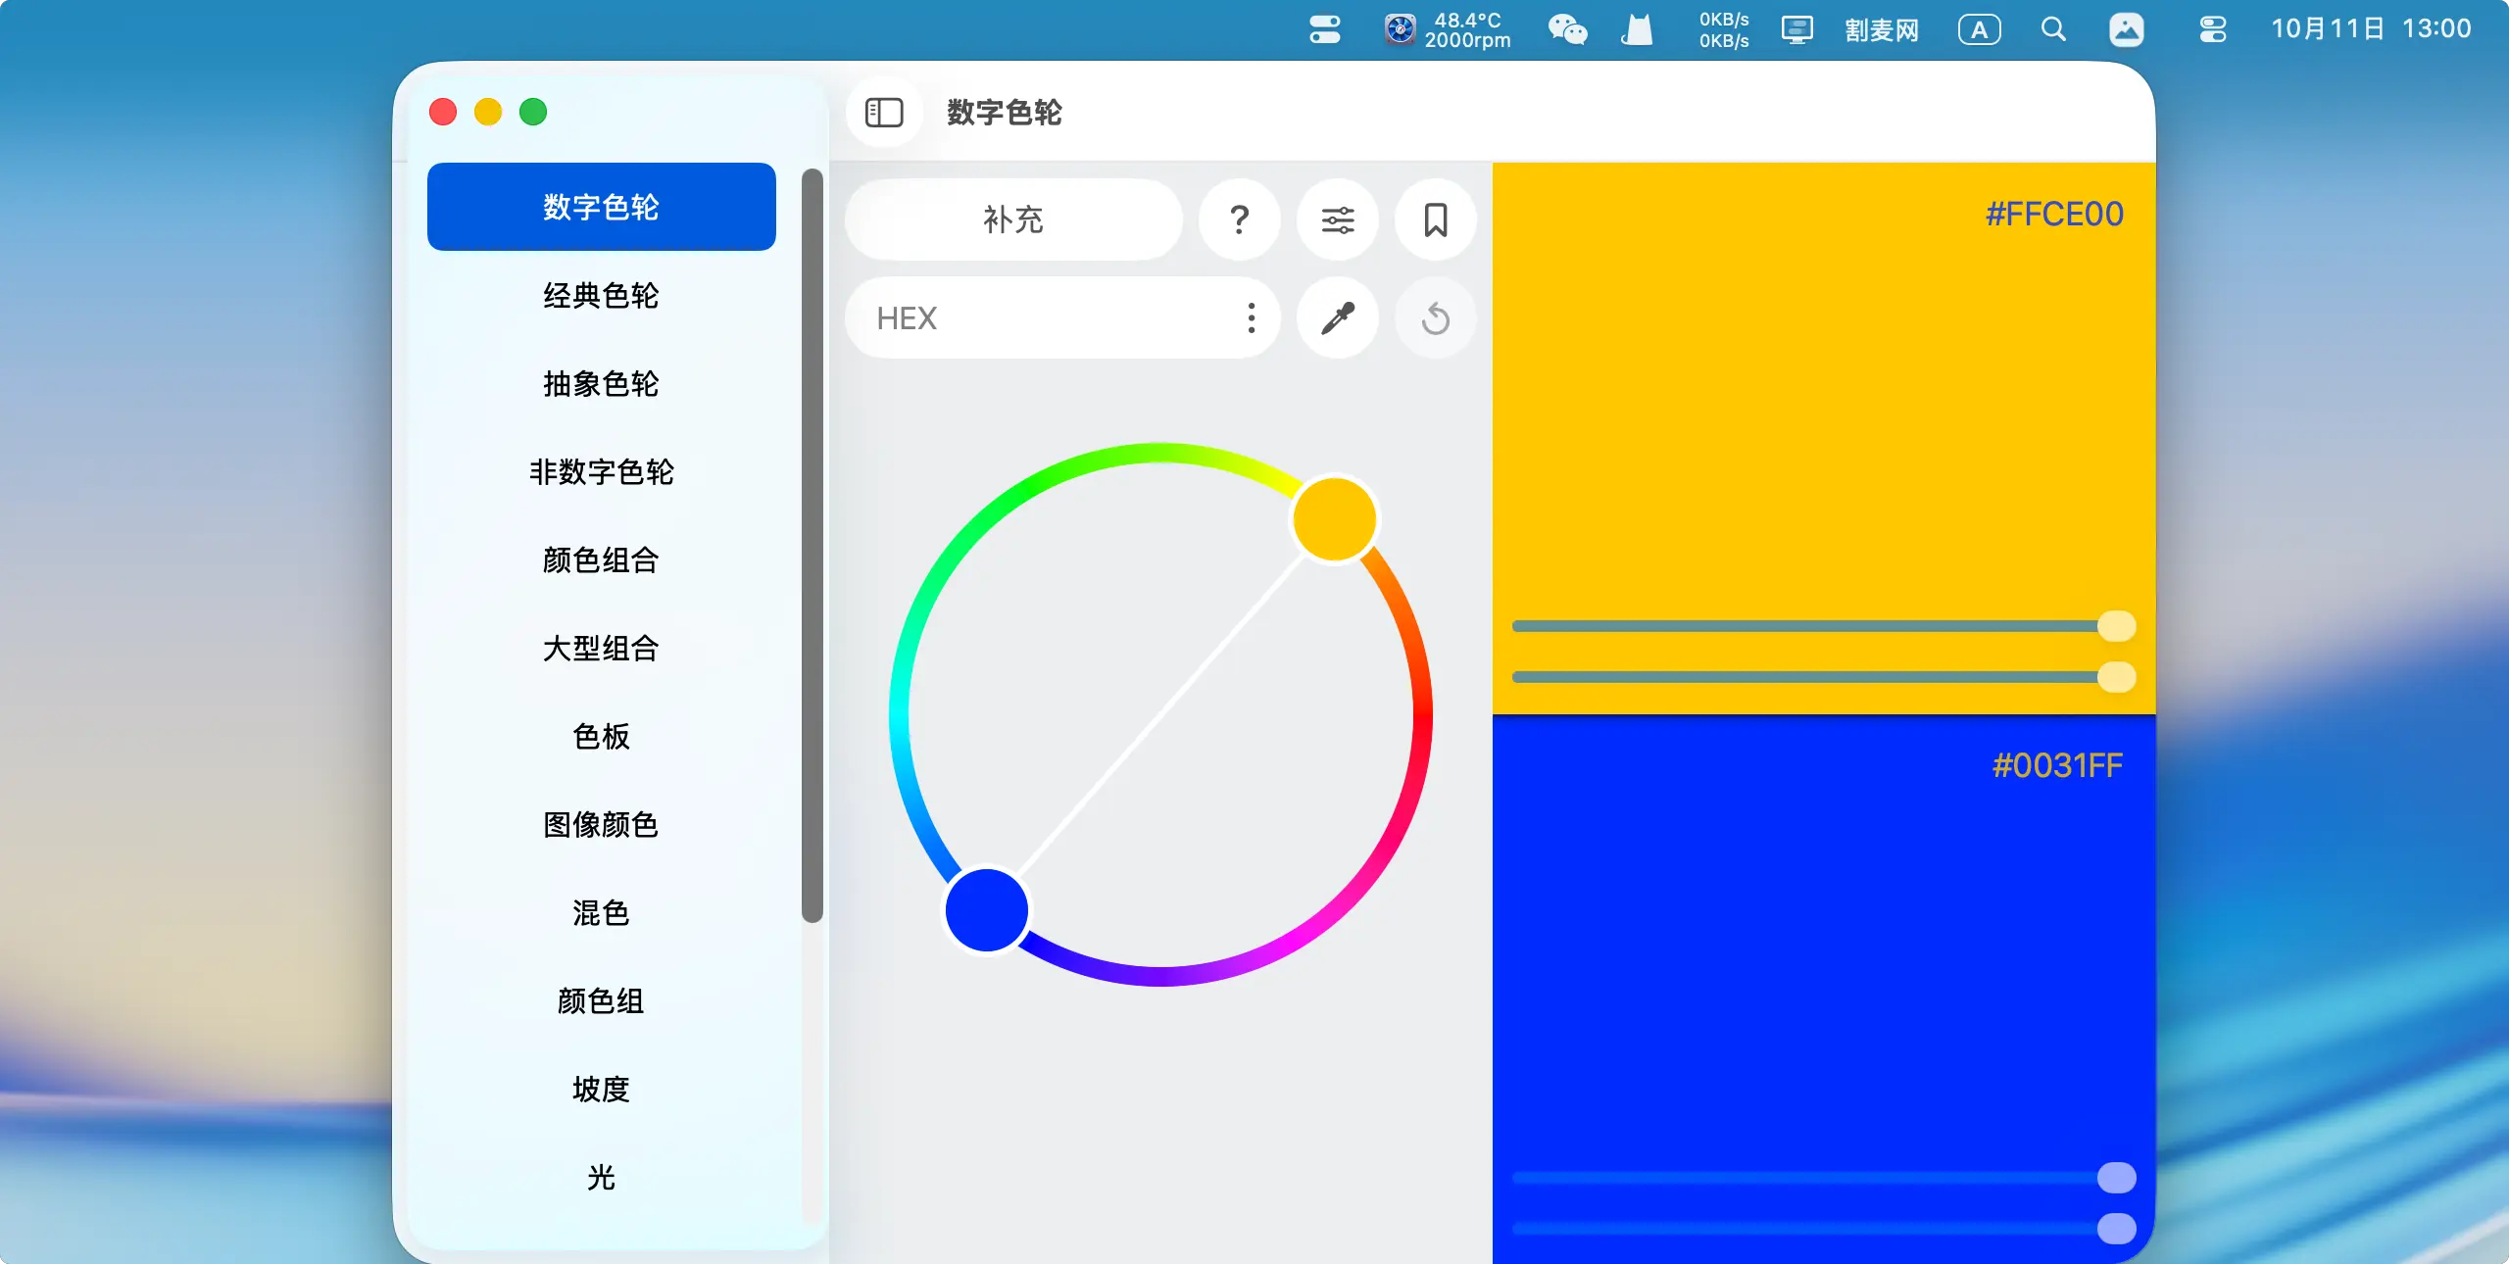Toggle the input method A indicator
2509x1264 pixels.
point(1979,29)
